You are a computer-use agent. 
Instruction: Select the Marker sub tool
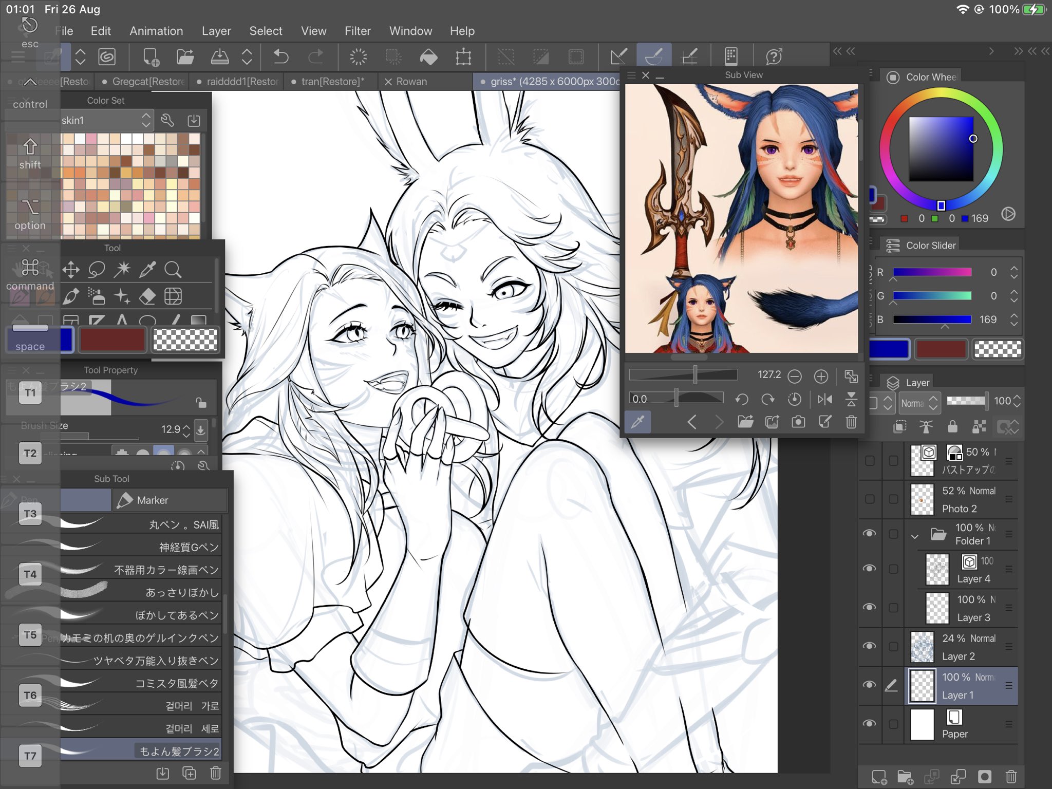152,499
